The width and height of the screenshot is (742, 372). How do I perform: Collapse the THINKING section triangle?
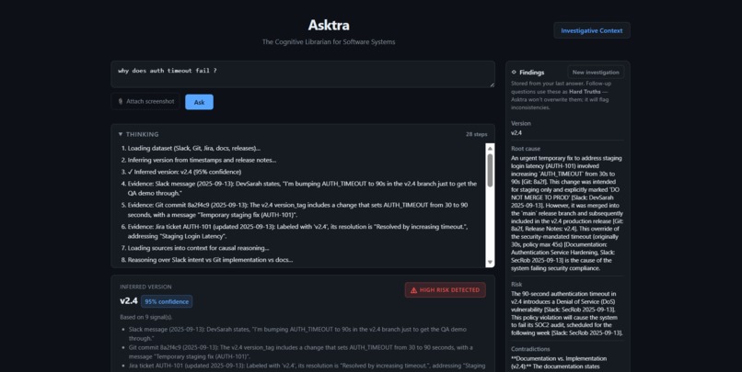click(121, 134)
